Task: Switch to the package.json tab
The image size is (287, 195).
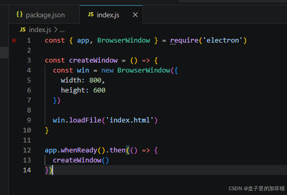Action: tap(44, 15)
